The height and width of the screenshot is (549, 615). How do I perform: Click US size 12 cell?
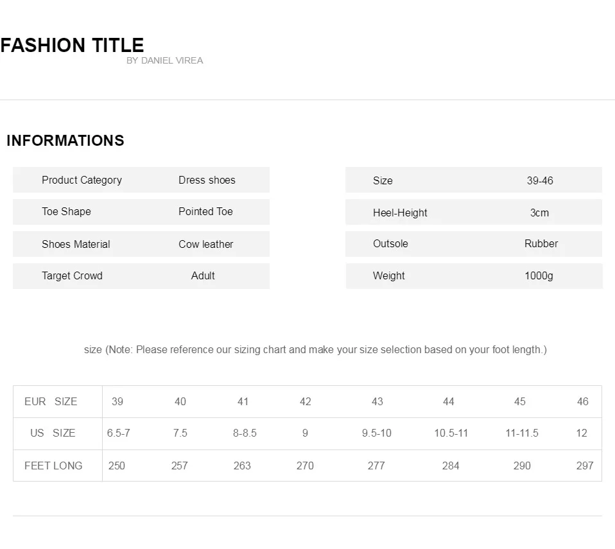tap(581, 433)
